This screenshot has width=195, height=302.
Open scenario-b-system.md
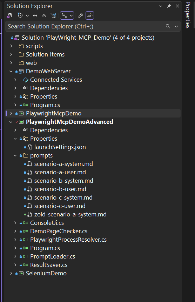pos(64,181)
